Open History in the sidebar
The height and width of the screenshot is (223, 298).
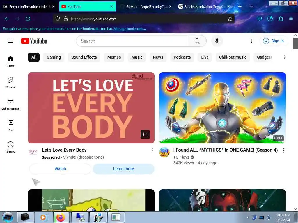[x=10, y=147]
